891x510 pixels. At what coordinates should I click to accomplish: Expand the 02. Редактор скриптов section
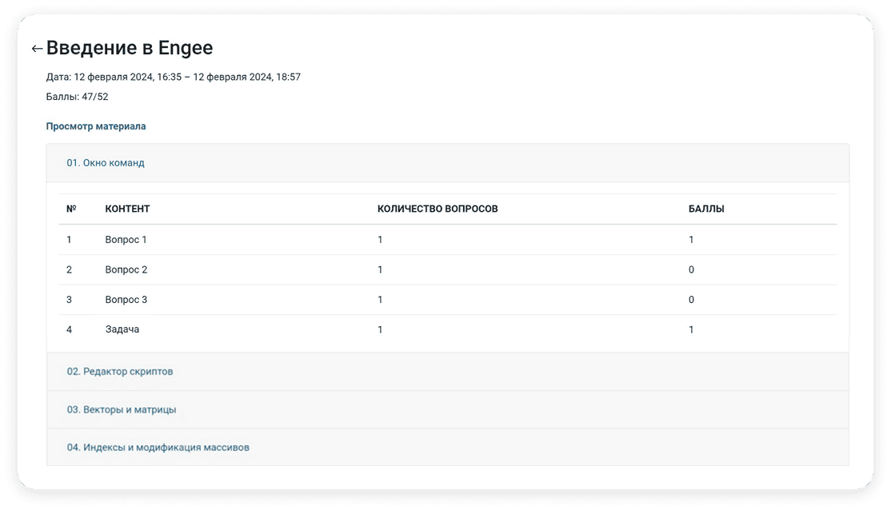[120, 372]
